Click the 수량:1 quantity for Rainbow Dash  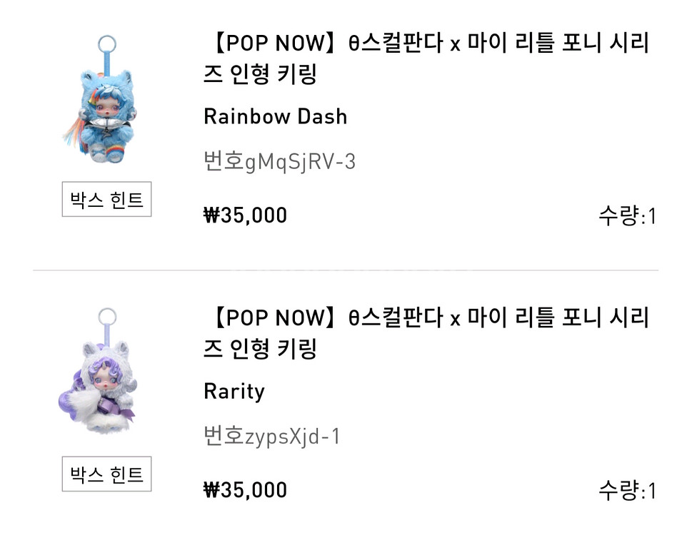[626, 215]
